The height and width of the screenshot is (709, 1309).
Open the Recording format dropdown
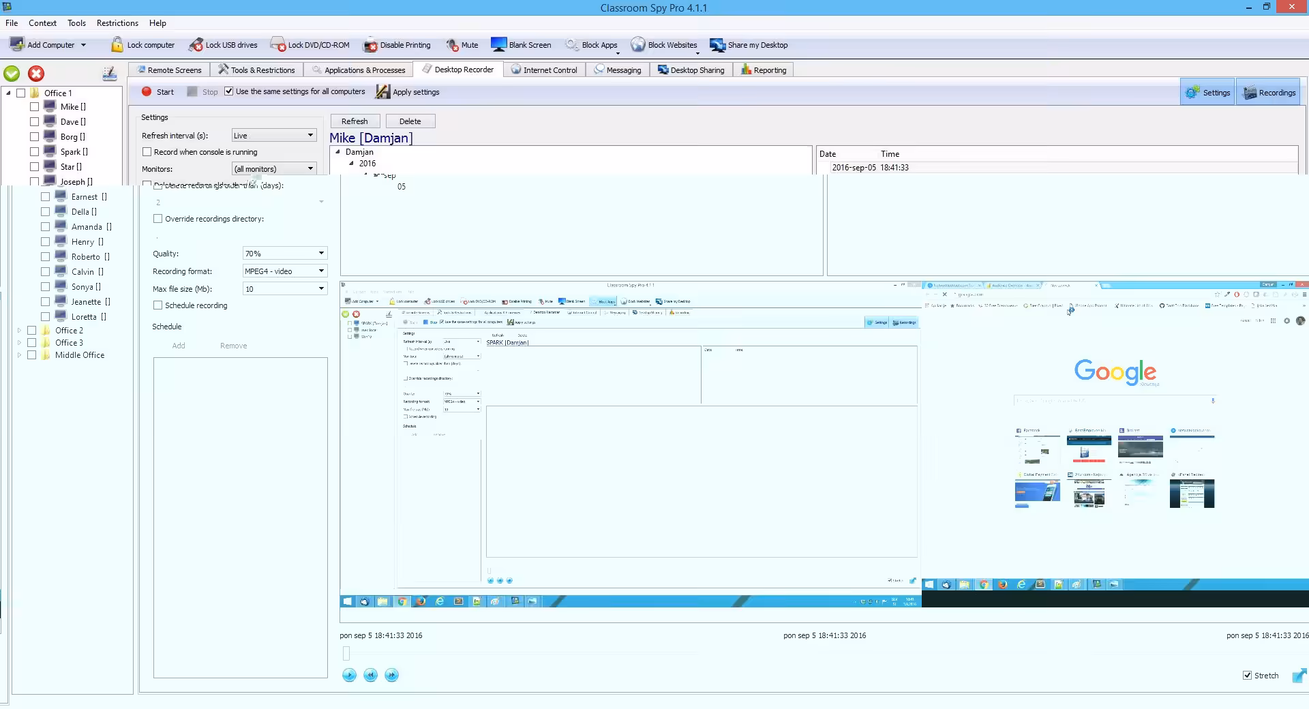(284, 271)
